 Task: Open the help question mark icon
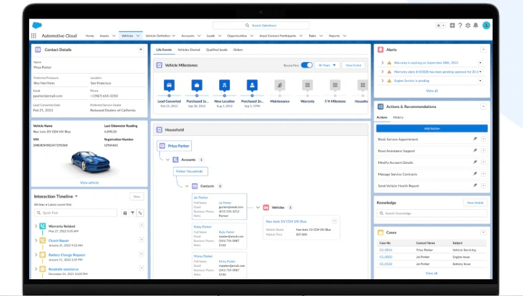pos(460,25)
